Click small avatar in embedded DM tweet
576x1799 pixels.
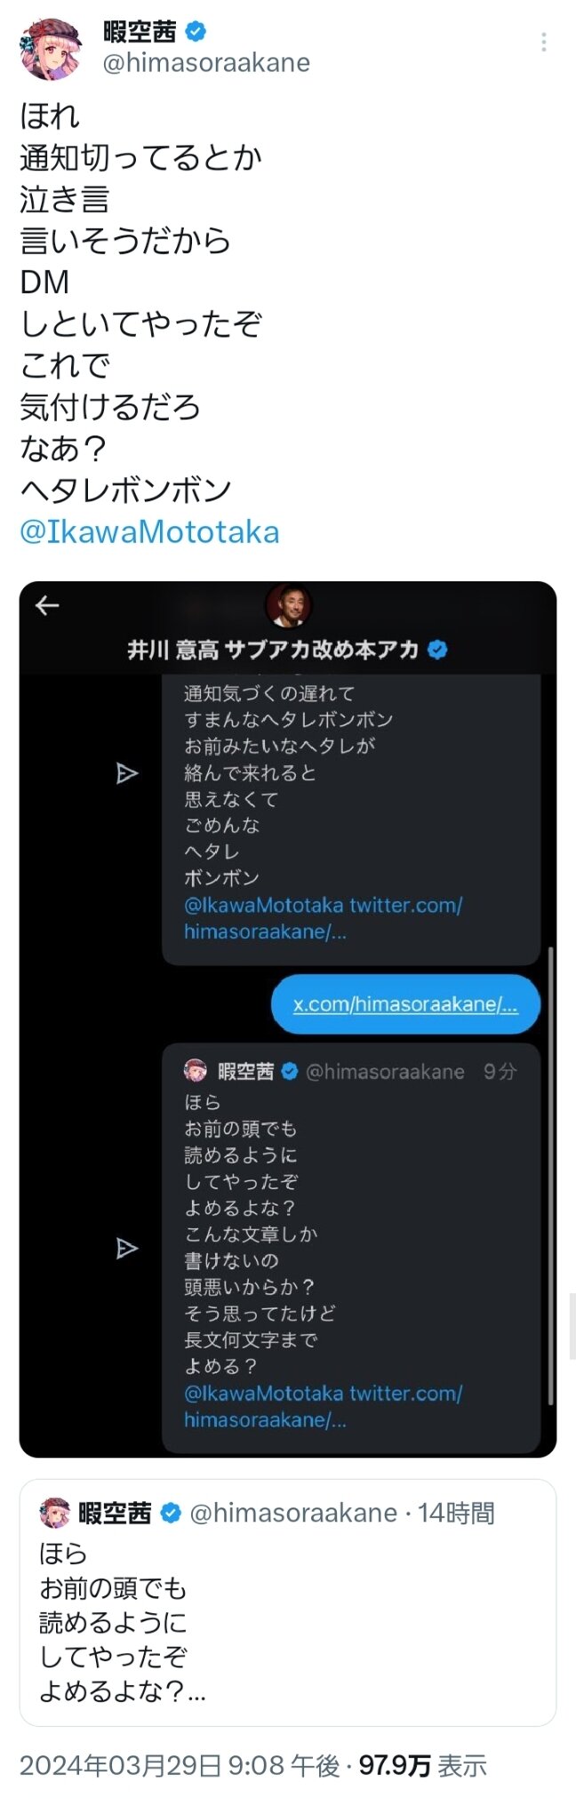pyautogui.click(x=196, y=1071)
